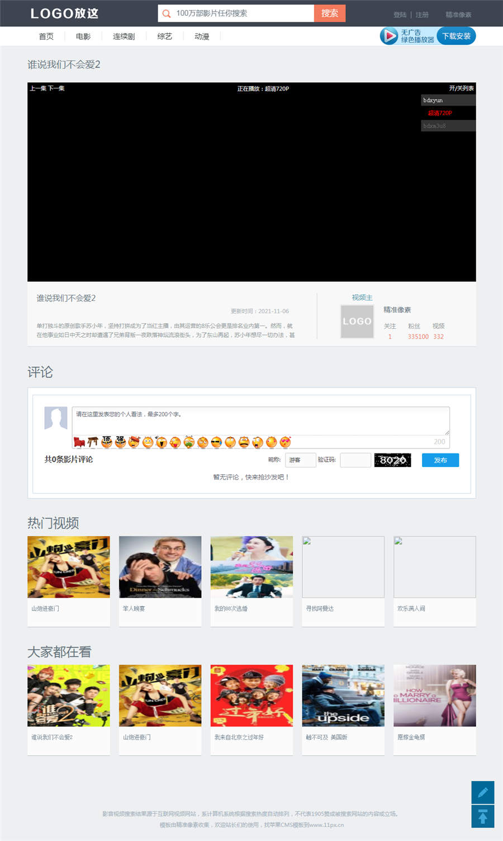
Task: Click the pencil edit floating icon
Action: tap(483, 792)
